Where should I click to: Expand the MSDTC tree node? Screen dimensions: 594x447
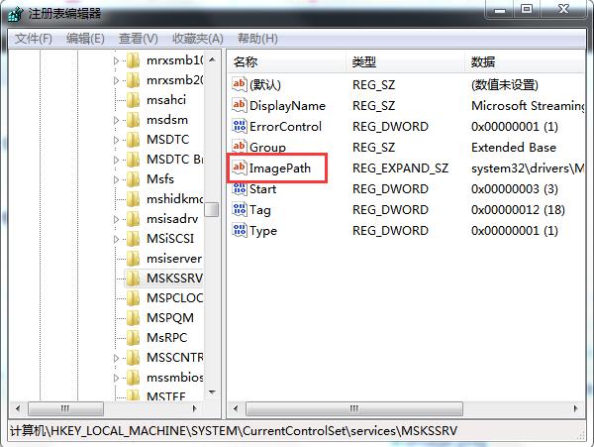116,140
